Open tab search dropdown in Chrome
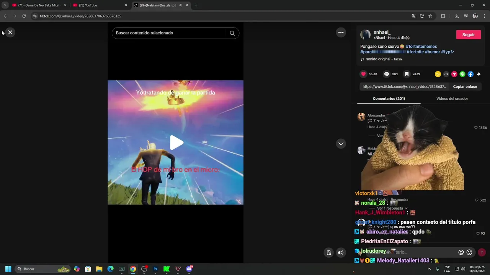The height and width of the screenshot is (275, 490). 5,5
